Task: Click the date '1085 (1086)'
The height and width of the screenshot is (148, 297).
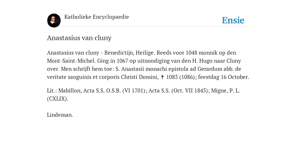Action: [x=180, y=77]
